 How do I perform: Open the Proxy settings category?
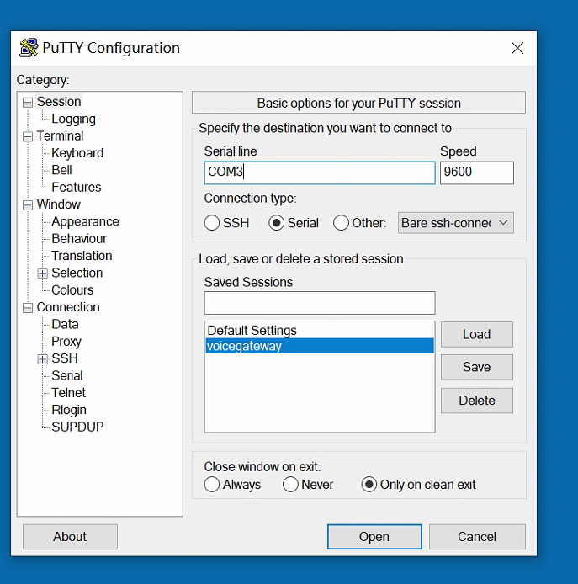(66, 342)
